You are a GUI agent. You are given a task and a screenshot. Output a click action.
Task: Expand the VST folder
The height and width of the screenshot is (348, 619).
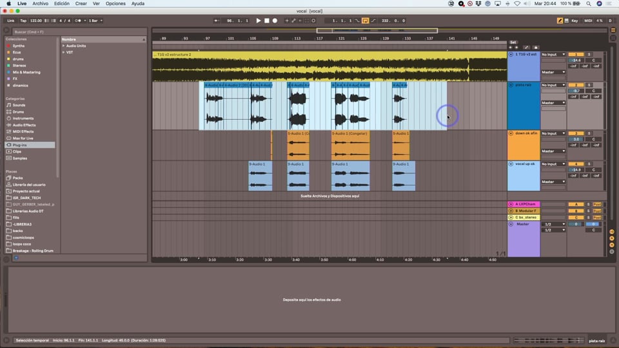click(x=63, y=52)
